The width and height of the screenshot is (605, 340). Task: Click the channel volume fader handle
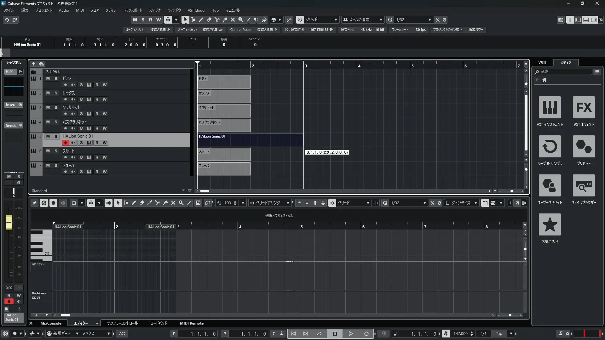click(9, 222)
